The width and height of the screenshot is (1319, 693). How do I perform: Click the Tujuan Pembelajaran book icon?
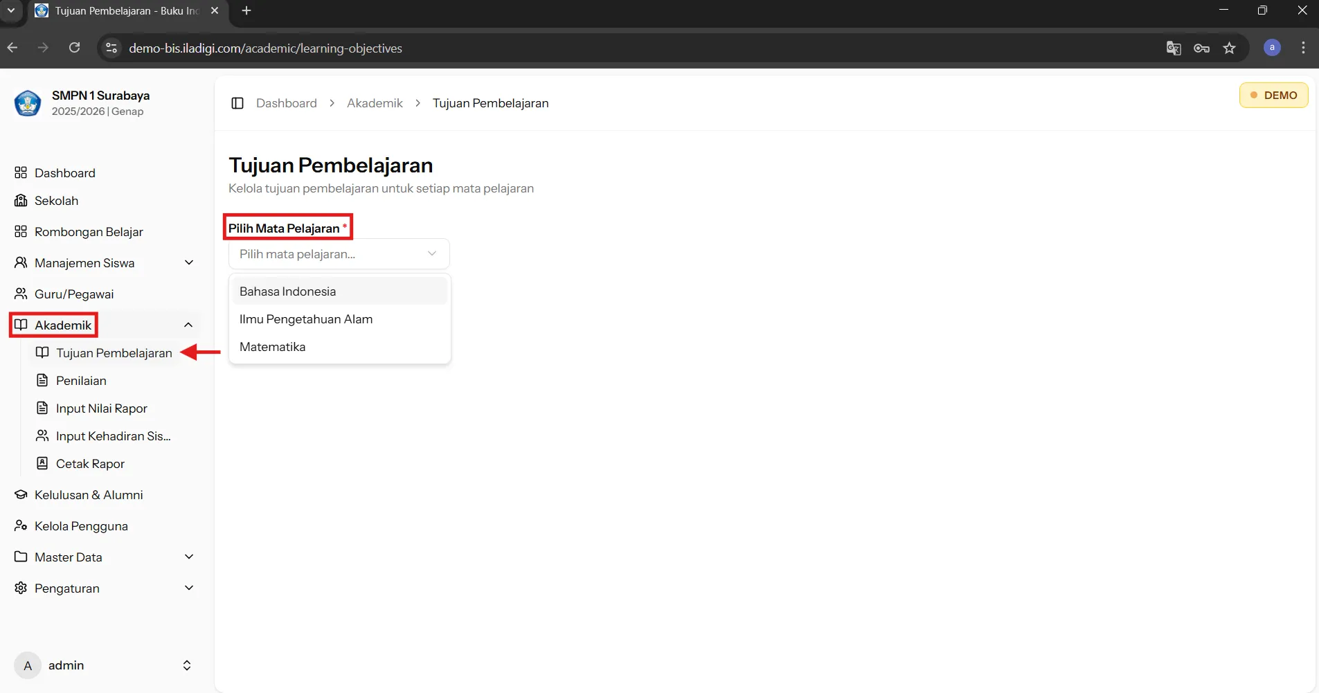[x=42, y=352]
